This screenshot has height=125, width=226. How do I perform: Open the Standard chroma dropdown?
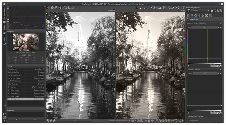(x=204, y=70)
